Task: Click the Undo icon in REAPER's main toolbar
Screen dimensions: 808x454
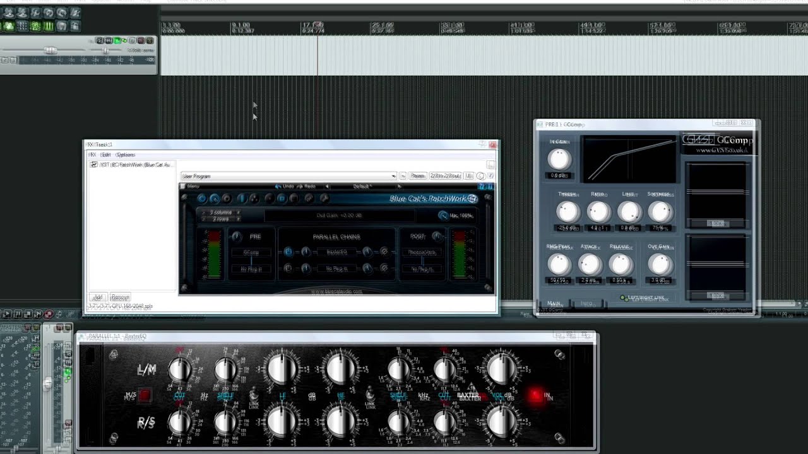Action: point(49,13)
